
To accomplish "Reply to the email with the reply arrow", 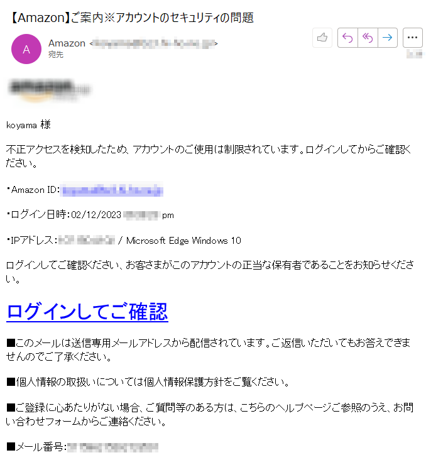I will tap(347, 38).
